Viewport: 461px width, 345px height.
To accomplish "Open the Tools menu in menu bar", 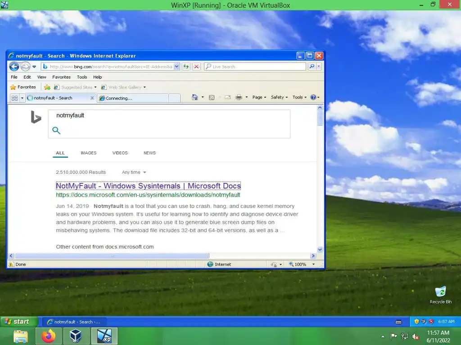I will tap(82, 77).
